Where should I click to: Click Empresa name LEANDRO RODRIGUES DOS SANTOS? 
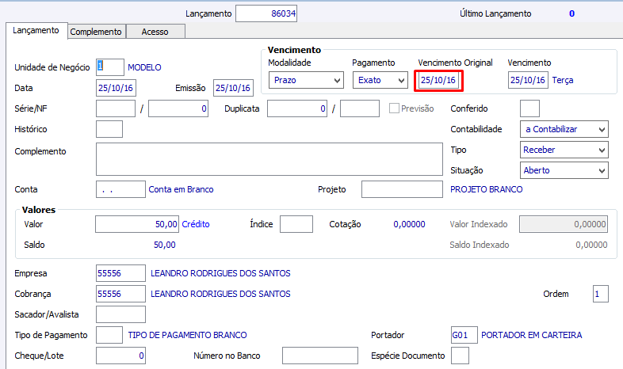tap(220, 273)
